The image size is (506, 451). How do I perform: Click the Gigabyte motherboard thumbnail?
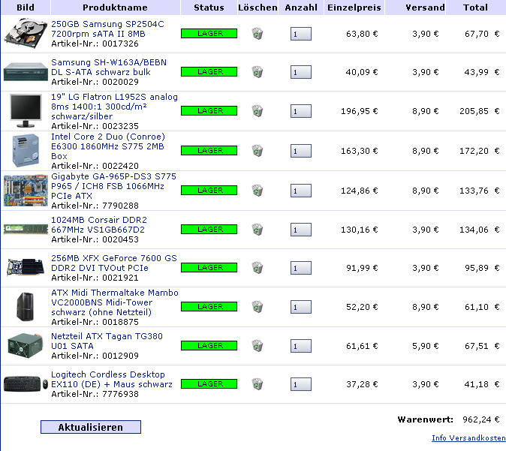(x=26, y=191)
